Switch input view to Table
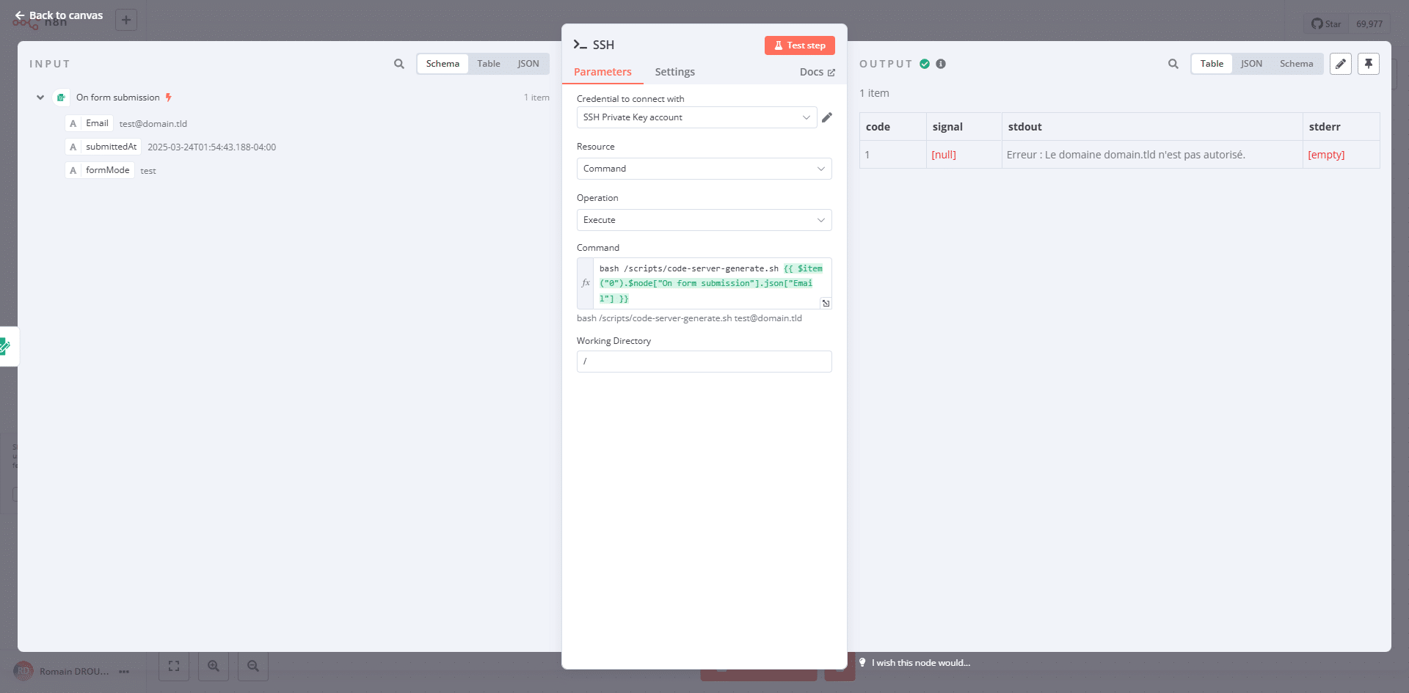Viewport: 1409px width, 693px height. [488, 64]
